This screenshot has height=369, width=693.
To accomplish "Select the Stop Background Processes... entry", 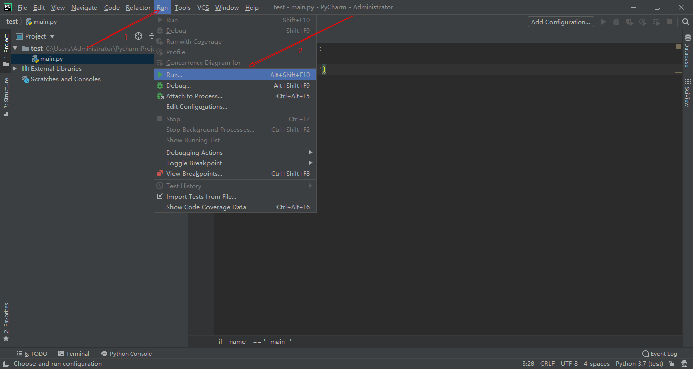I will tap(235, 129).
